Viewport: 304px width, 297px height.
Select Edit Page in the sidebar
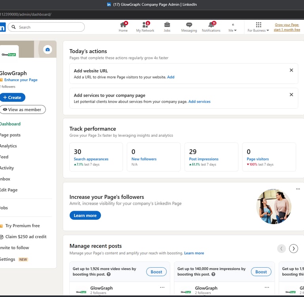pyautogui.click(x=9, y=190)
